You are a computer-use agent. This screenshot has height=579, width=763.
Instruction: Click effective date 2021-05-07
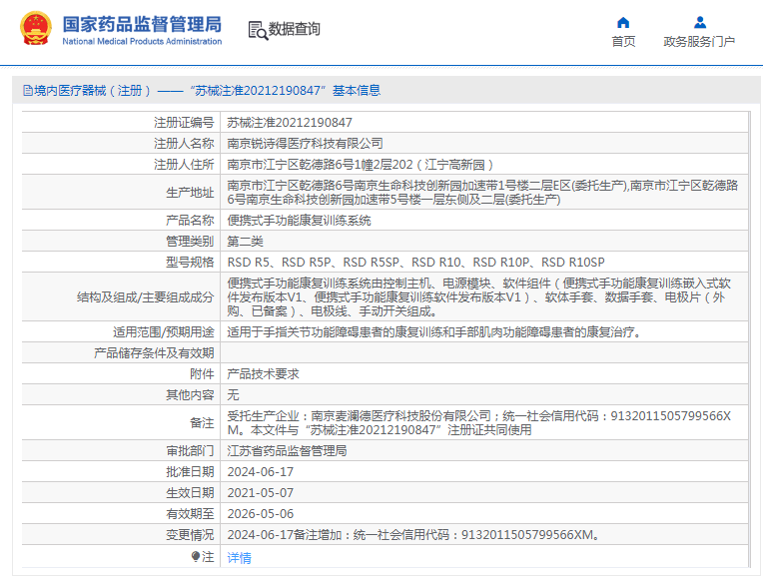coord(261,493)
